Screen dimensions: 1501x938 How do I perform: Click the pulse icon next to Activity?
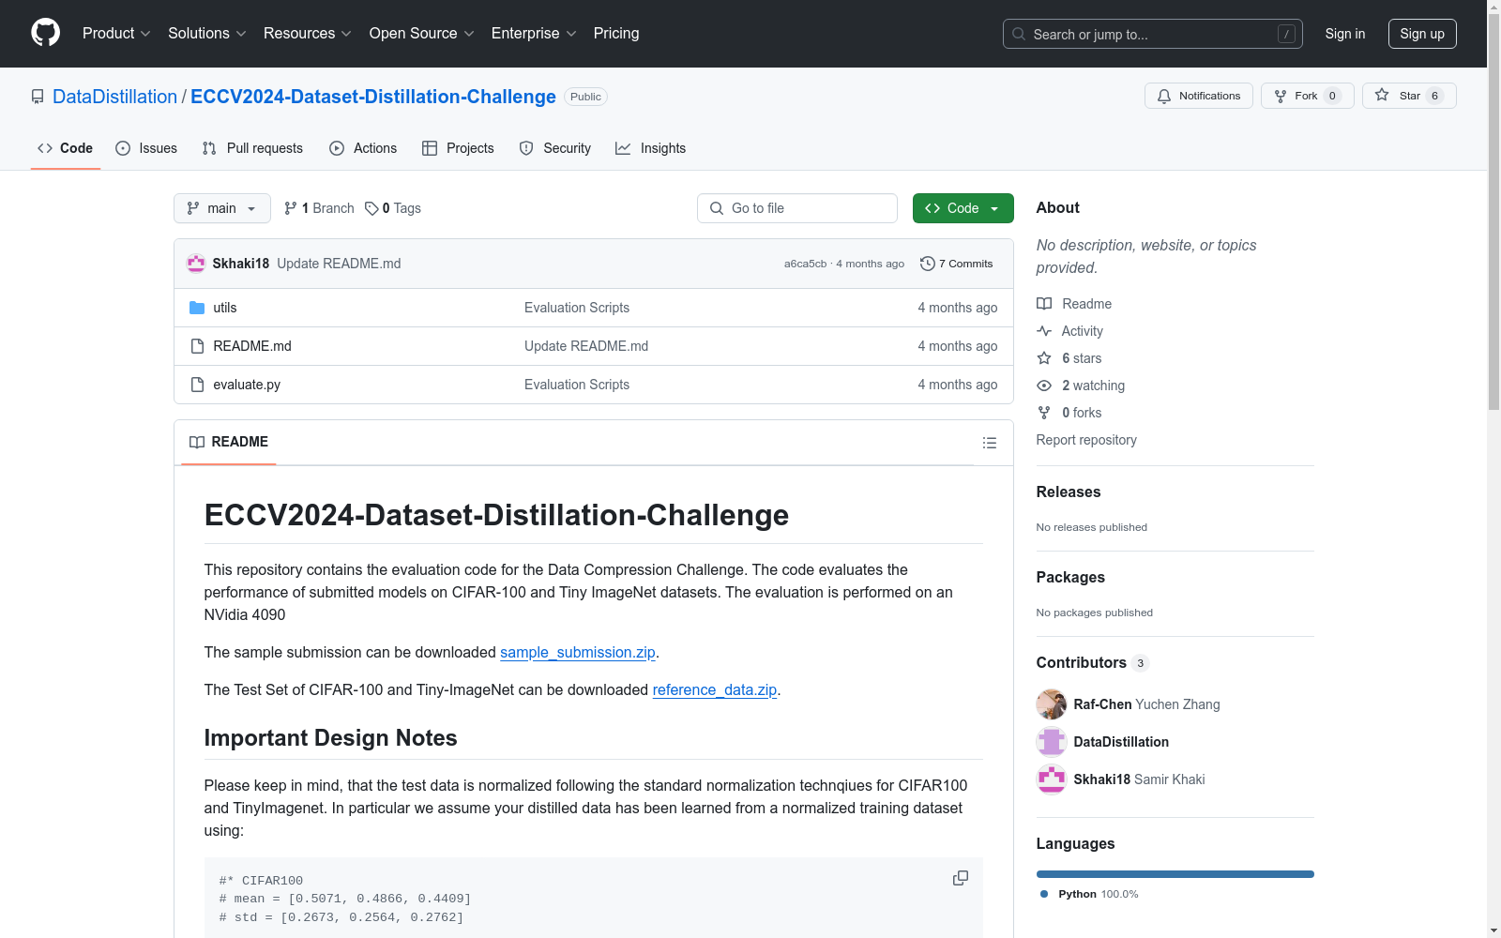[x=1044, y=331]
